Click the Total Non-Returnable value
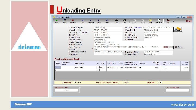 click(x=125, y=83)
